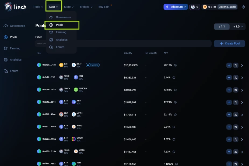The height and width of the screenshot is (166, 249).
Task: Show APY info for 23.17% pool
Action: 175,65
